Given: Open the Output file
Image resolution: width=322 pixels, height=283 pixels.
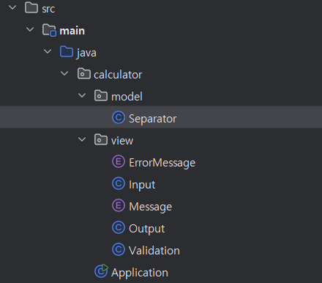Looking at the screenshot, I should click(147, 229).
